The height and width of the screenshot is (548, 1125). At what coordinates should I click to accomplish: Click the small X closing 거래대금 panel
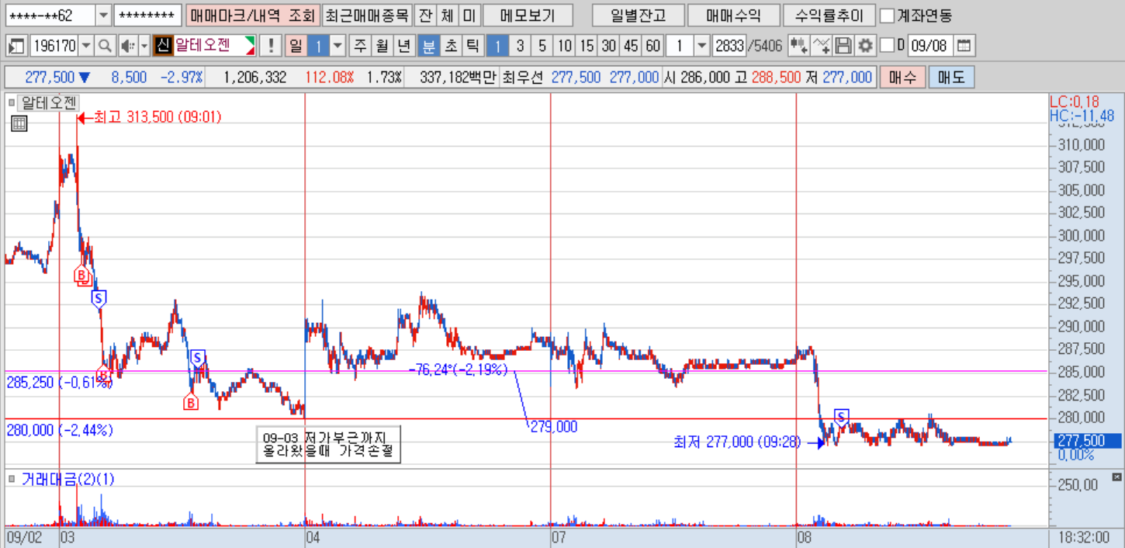1117,476
